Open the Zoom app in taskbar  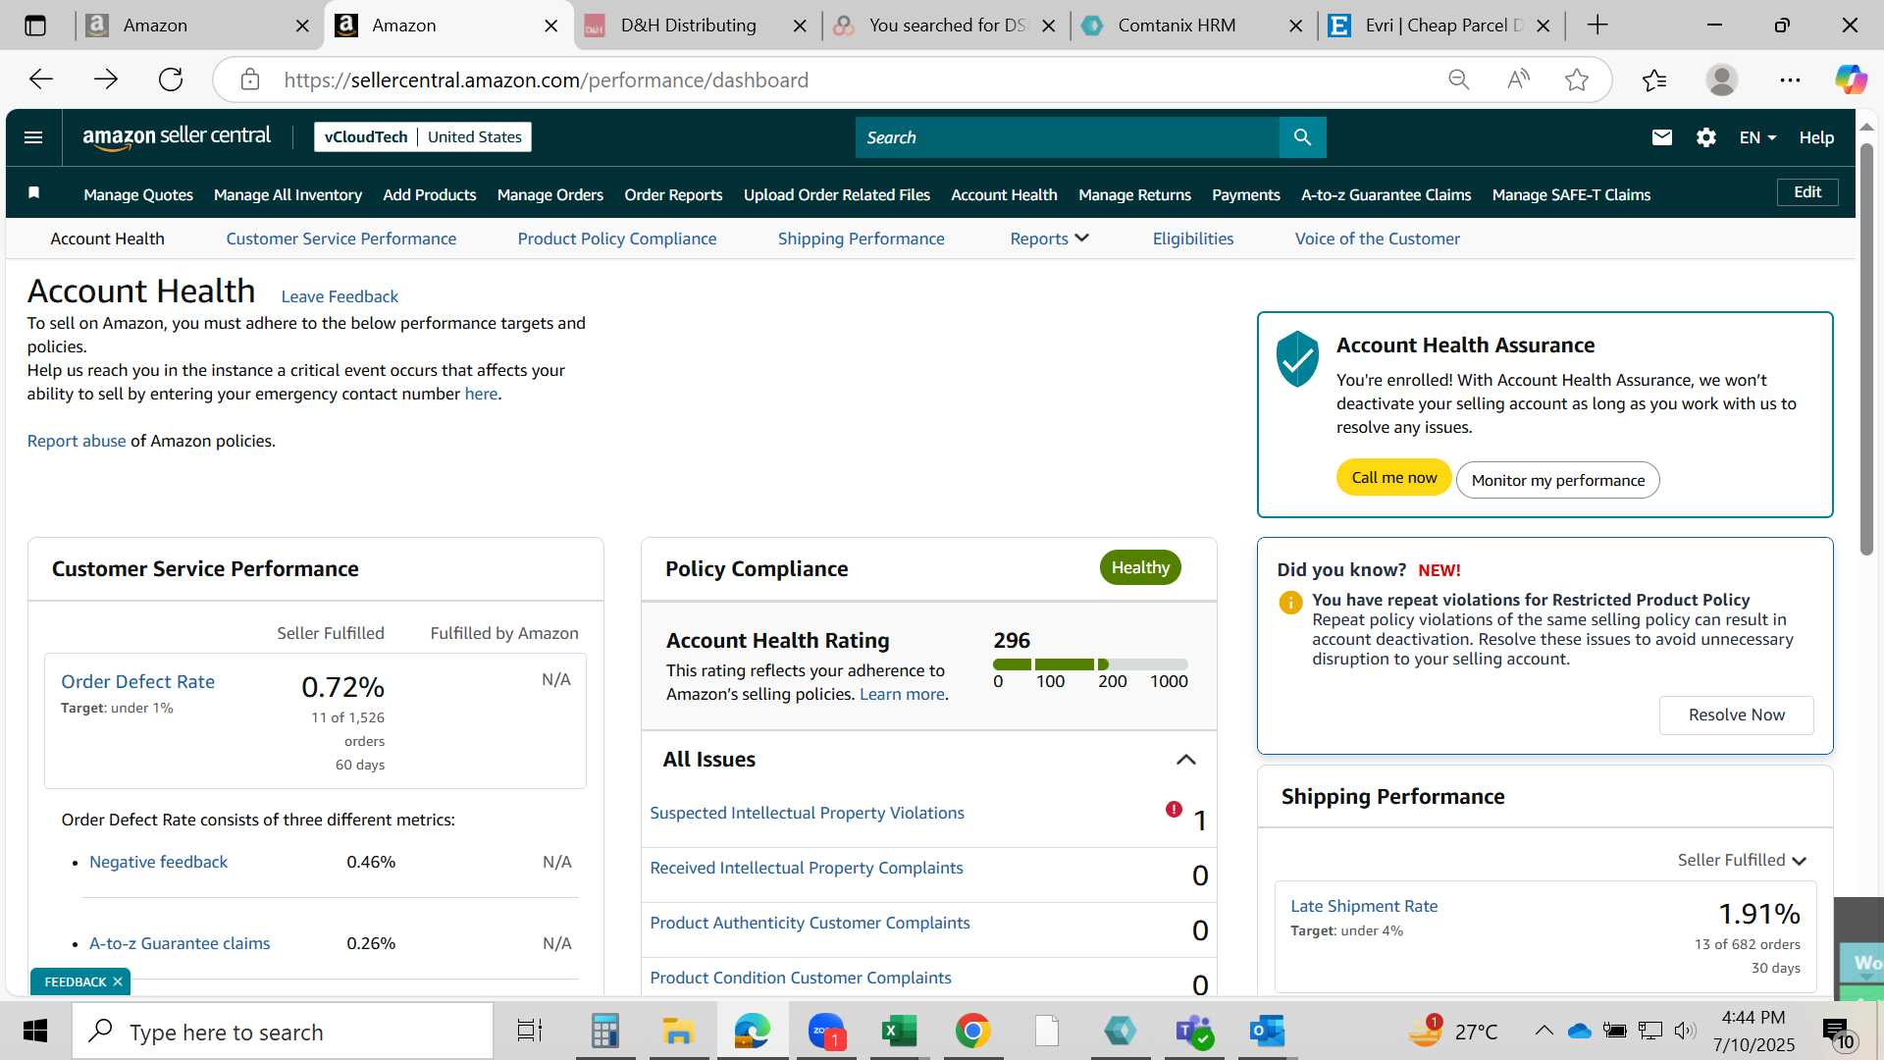826,1032
